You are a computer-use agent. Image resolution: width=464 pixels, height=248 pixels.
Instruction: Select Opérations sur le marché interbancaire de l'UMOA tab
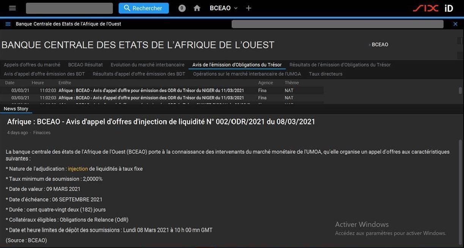(x=247, y=74)
